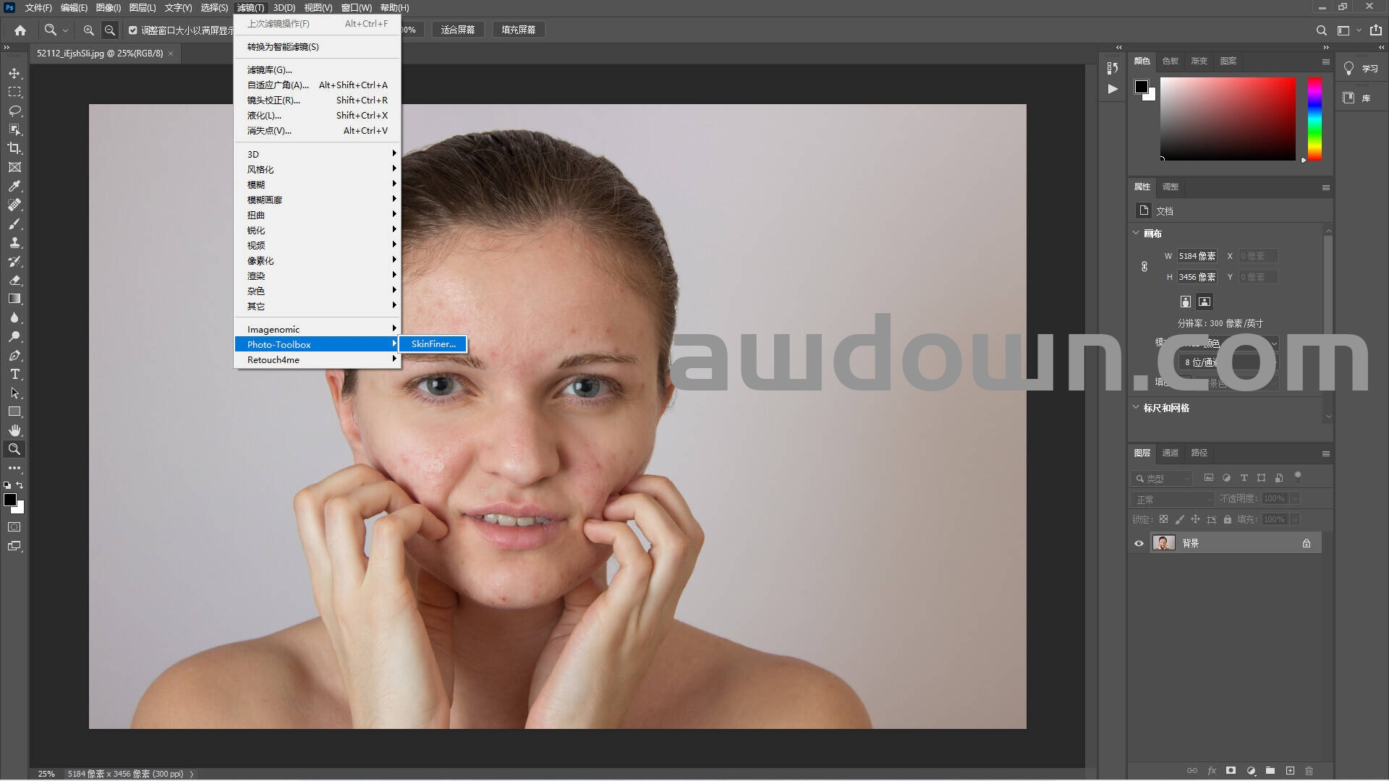Viewport: 1389px width, 781px height.
Task: Select the Move tool
Action: (x=14, y=73)
